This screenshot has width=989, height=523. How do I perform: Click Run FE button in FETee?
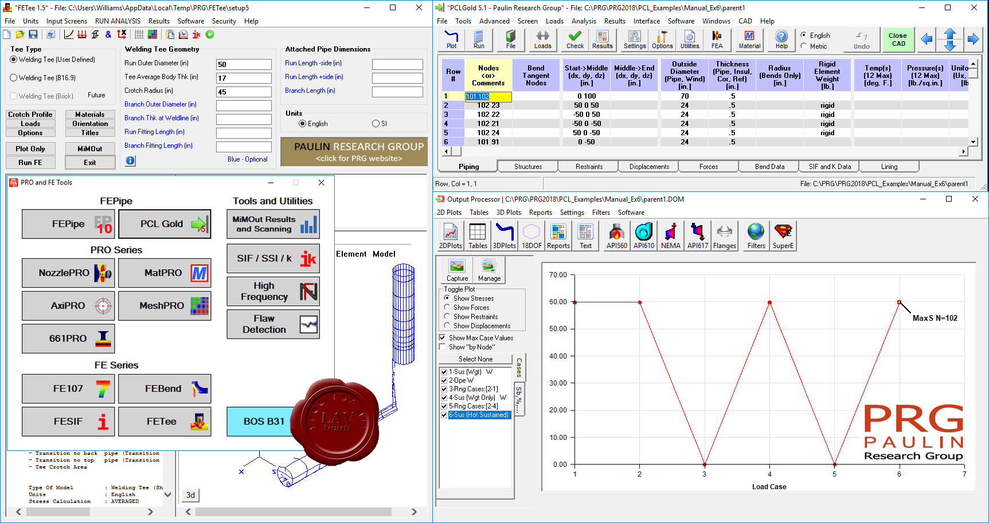[x=30, y=163]
